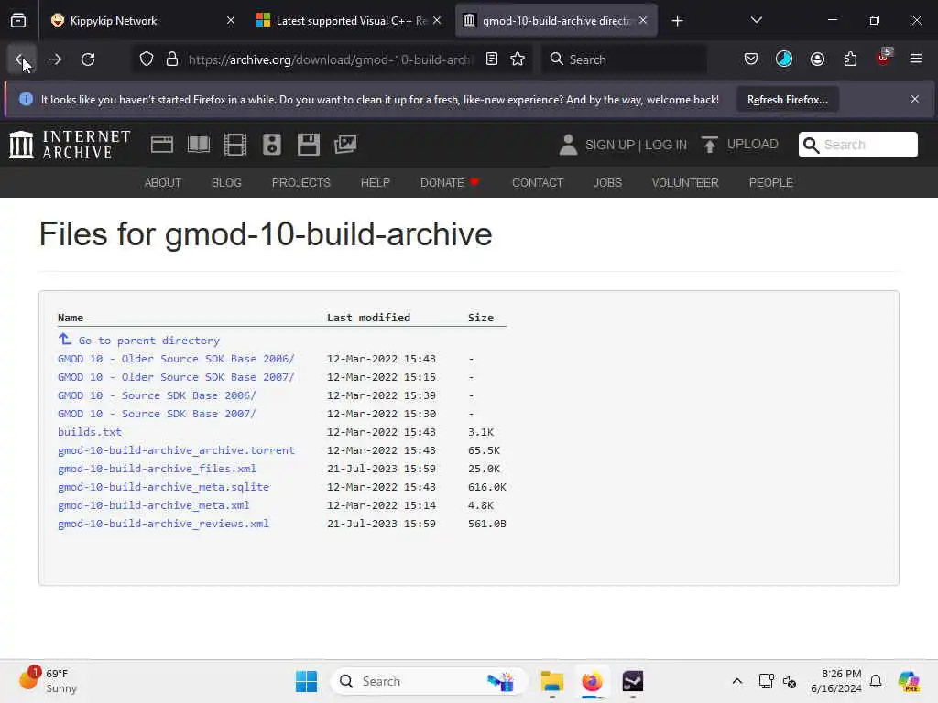Open gmod-10-build-archive_meta.sqlite
938x703 pixels.
163,487
